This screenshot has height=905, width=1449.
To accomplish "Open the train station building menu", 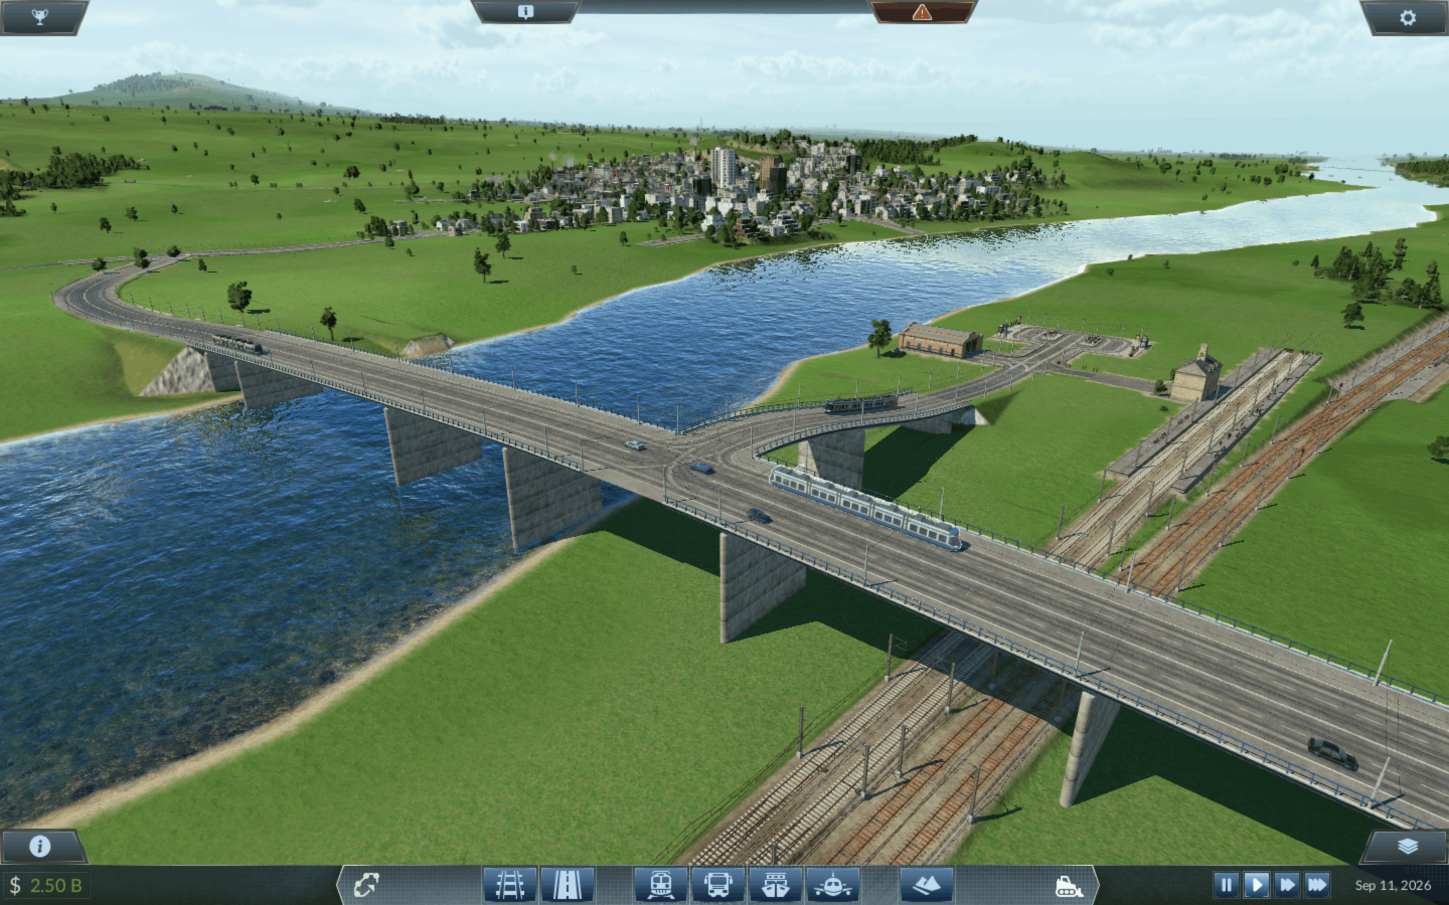I will (x=661, y=885).
